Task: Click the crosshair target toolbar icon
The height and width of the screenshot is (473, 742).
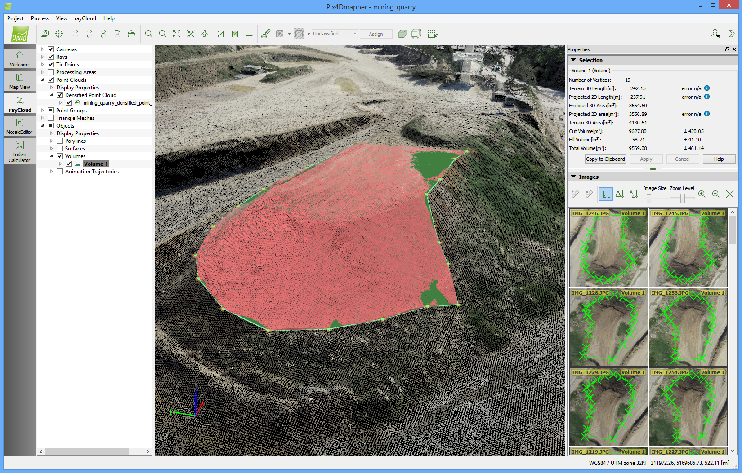Action: (x=59, y=34)
